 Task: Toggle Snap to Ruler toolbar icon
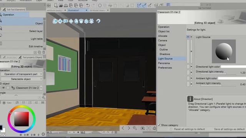pos(139,5)
